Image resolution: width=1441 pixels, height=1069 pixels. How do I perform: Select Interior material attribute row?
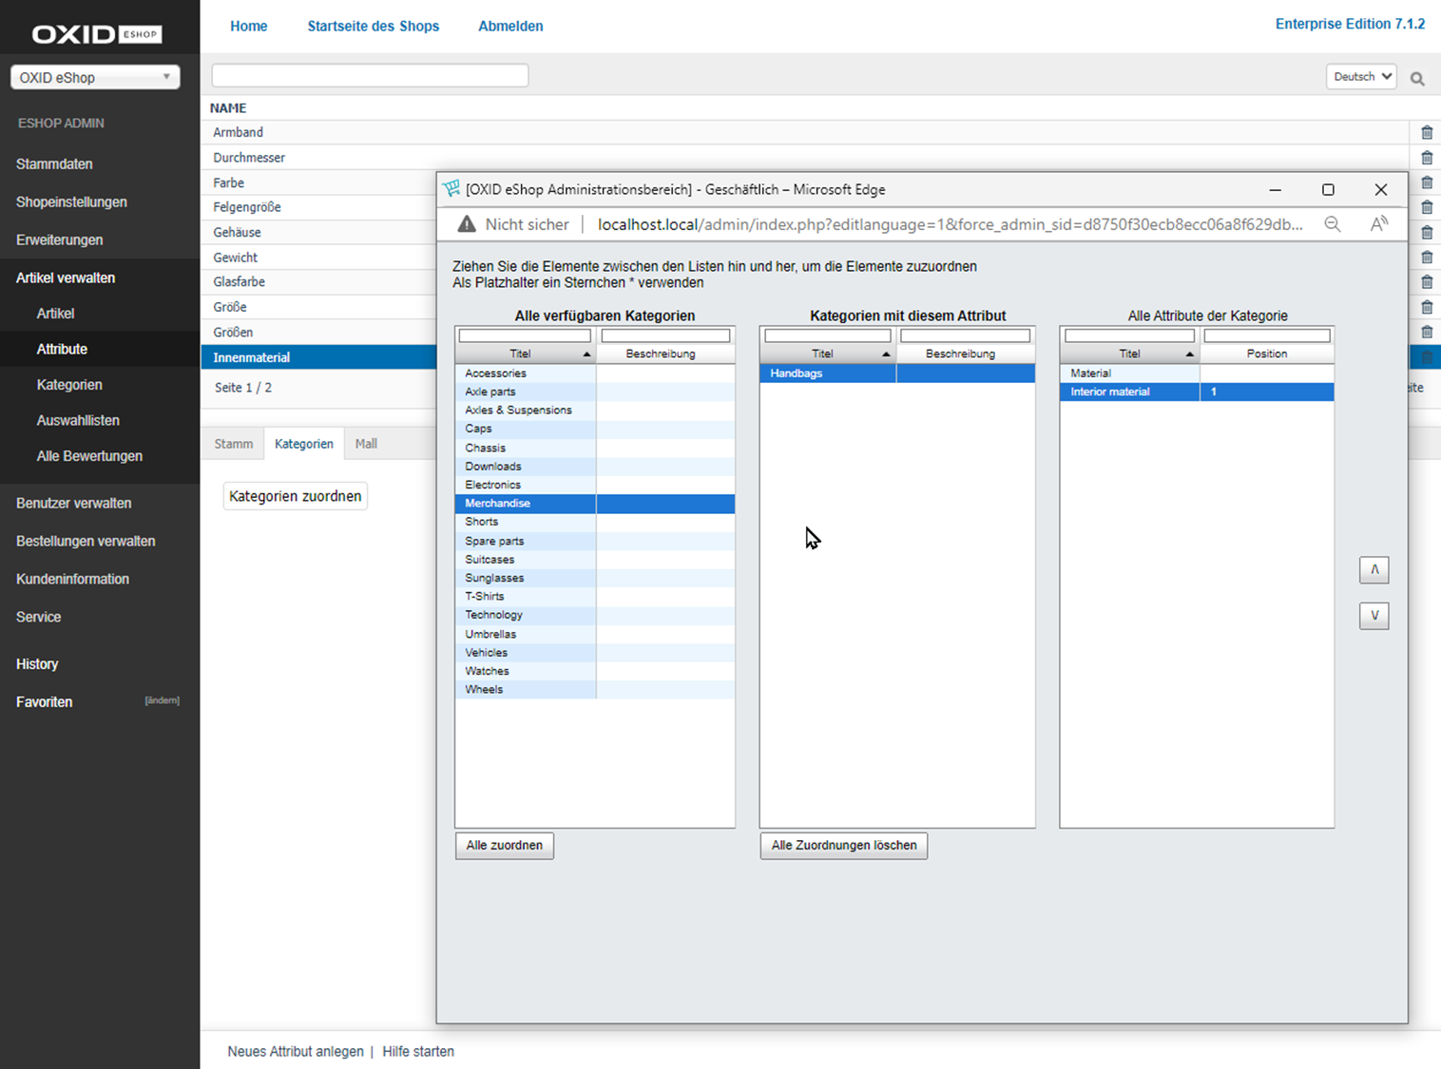[1197, 391]
